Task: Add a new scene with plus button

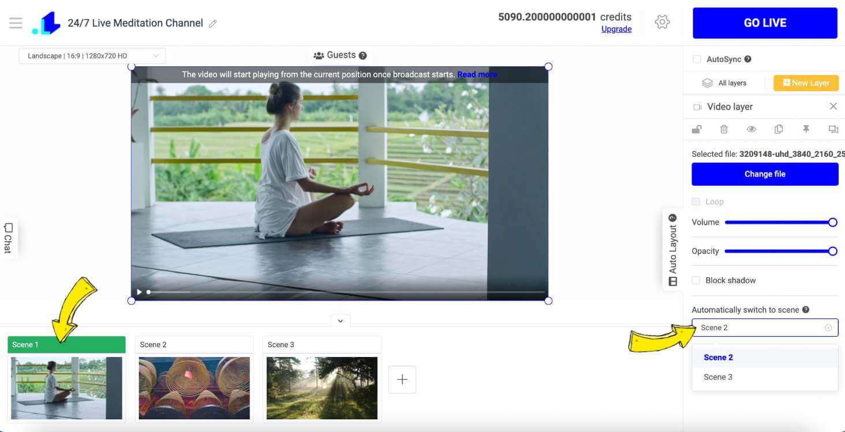Action: (402, 380)
